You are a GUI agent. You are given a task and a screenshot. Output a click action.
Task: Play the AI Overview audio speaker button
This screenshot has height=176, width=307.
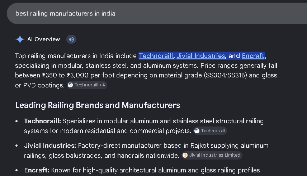pyautogui.click(x=71, y=39)
